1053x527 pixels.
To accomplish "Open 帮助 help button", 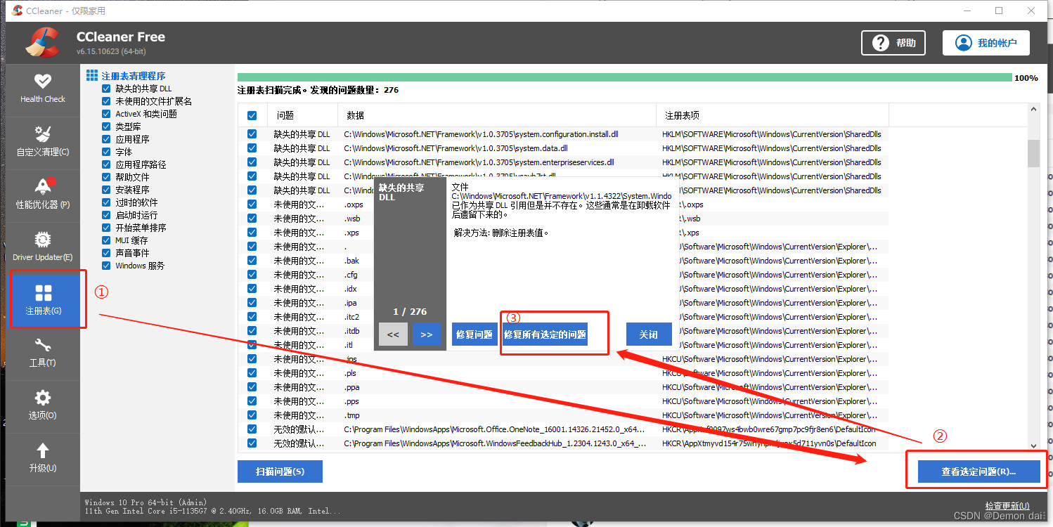I will coord(893,43).
